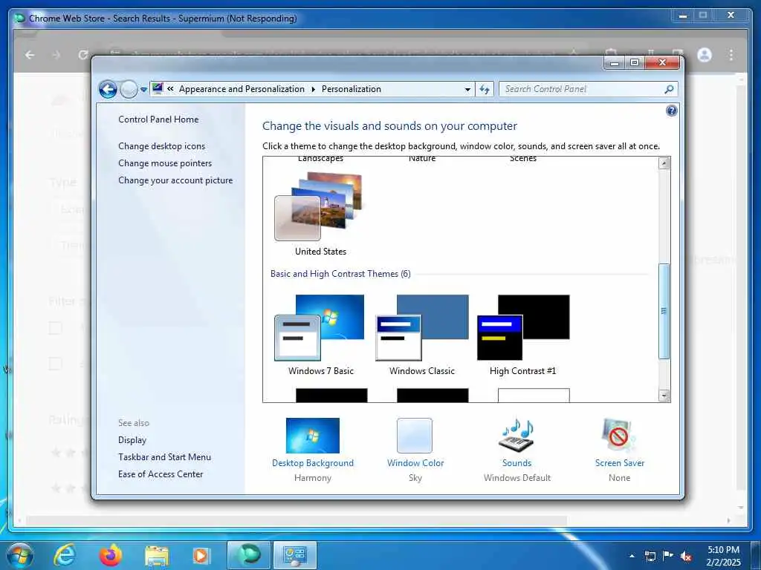The image size is (761, 570).
Task: Expand the address bar history dropdown
Action: 467,89
